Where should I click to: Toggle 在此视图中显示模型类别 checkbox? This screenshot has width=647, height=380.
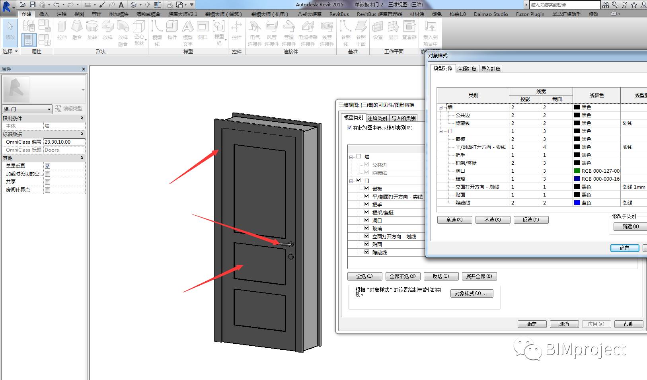[350, 128]
